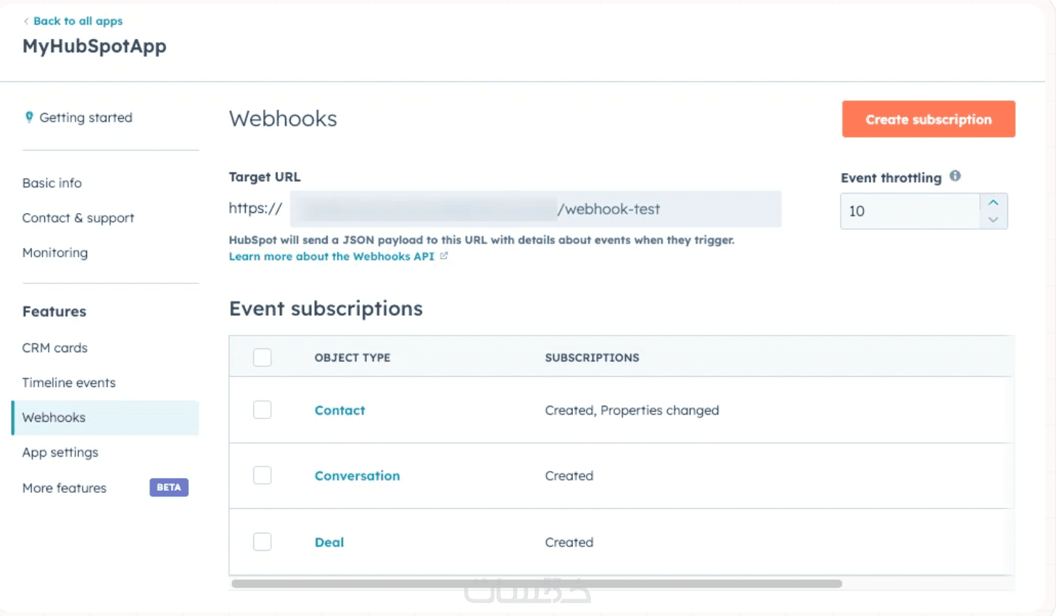Enable the Deal row checkbox
Viewport: 1056px width, 616px height.
pyautogui.click(x=263, y=542)
